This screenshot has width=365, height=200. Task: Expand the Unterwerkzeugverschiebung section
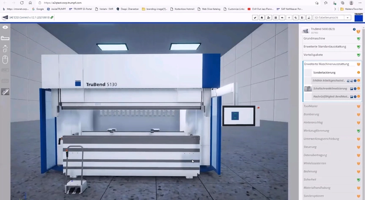(332, 139)
